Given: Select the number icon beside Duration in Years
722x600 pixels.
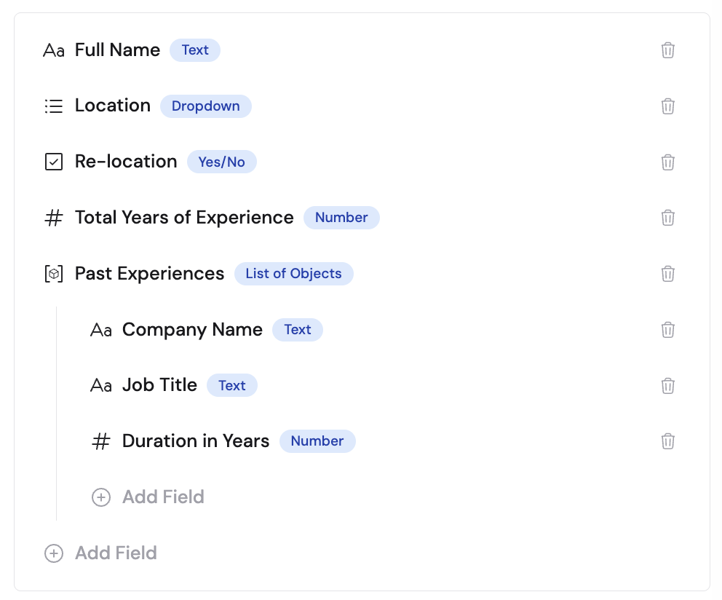Looking at the screenshot, I should click(101, 441).
